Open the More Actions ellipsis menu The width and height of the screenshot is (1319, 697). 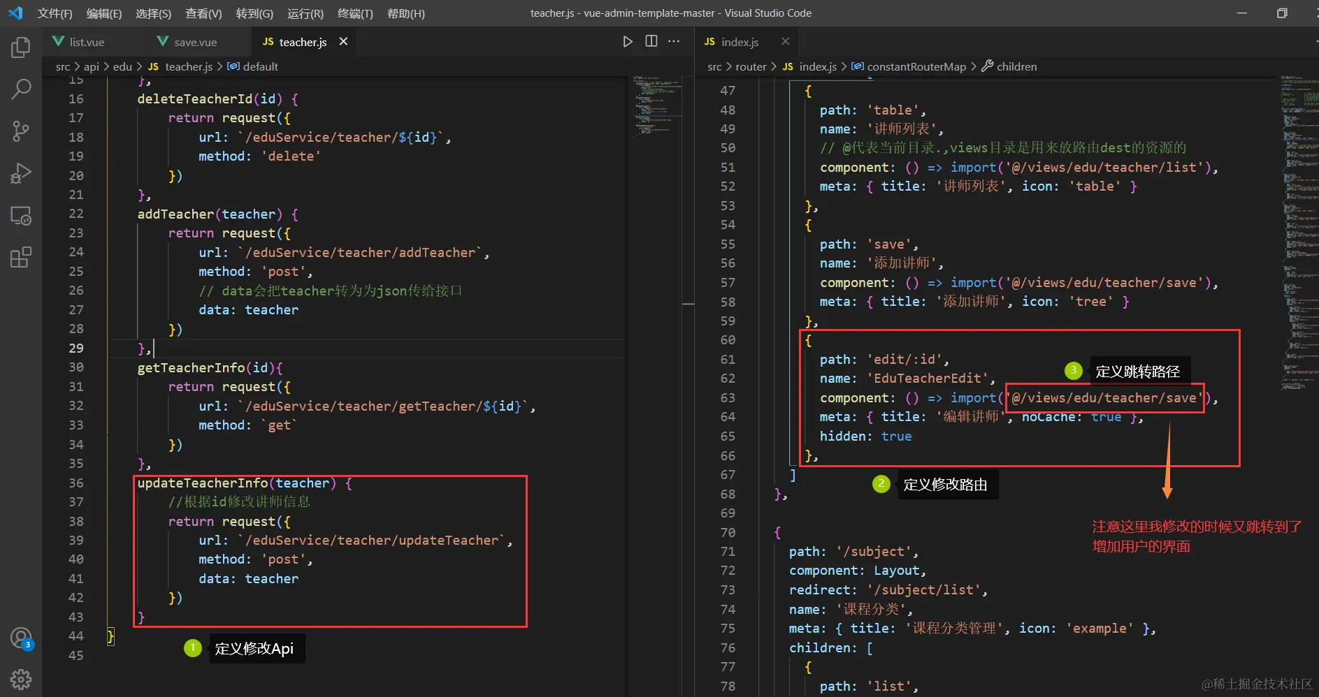coord(674,41)
